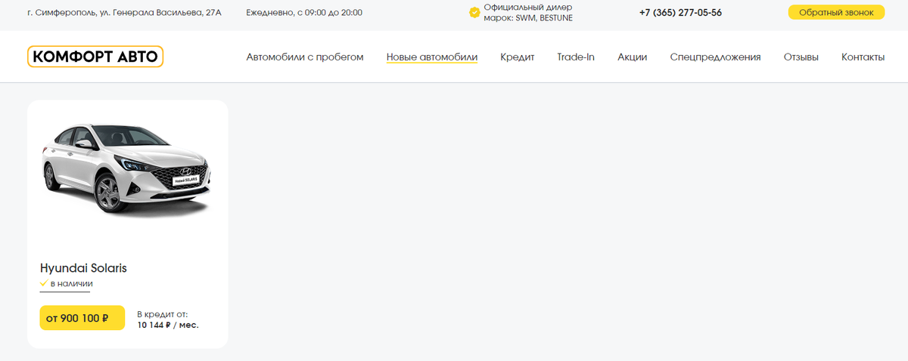Open the Hyundai Solaris title link
This screenshot has height=361, width=908.
pyautogui.click(x=83, y=268)
